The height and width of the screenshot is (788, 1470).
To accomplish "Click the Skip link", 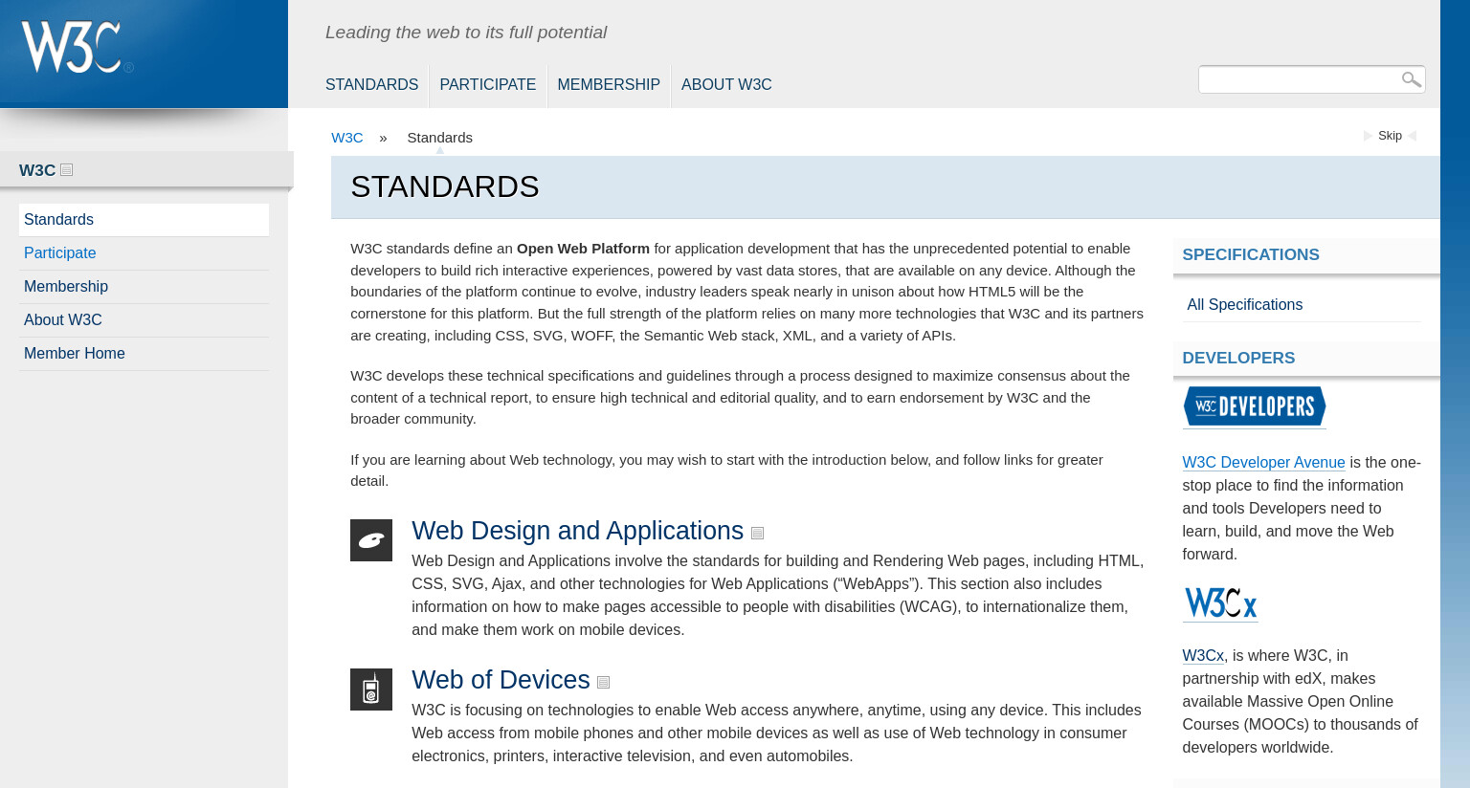I will tap(1390, 136).
